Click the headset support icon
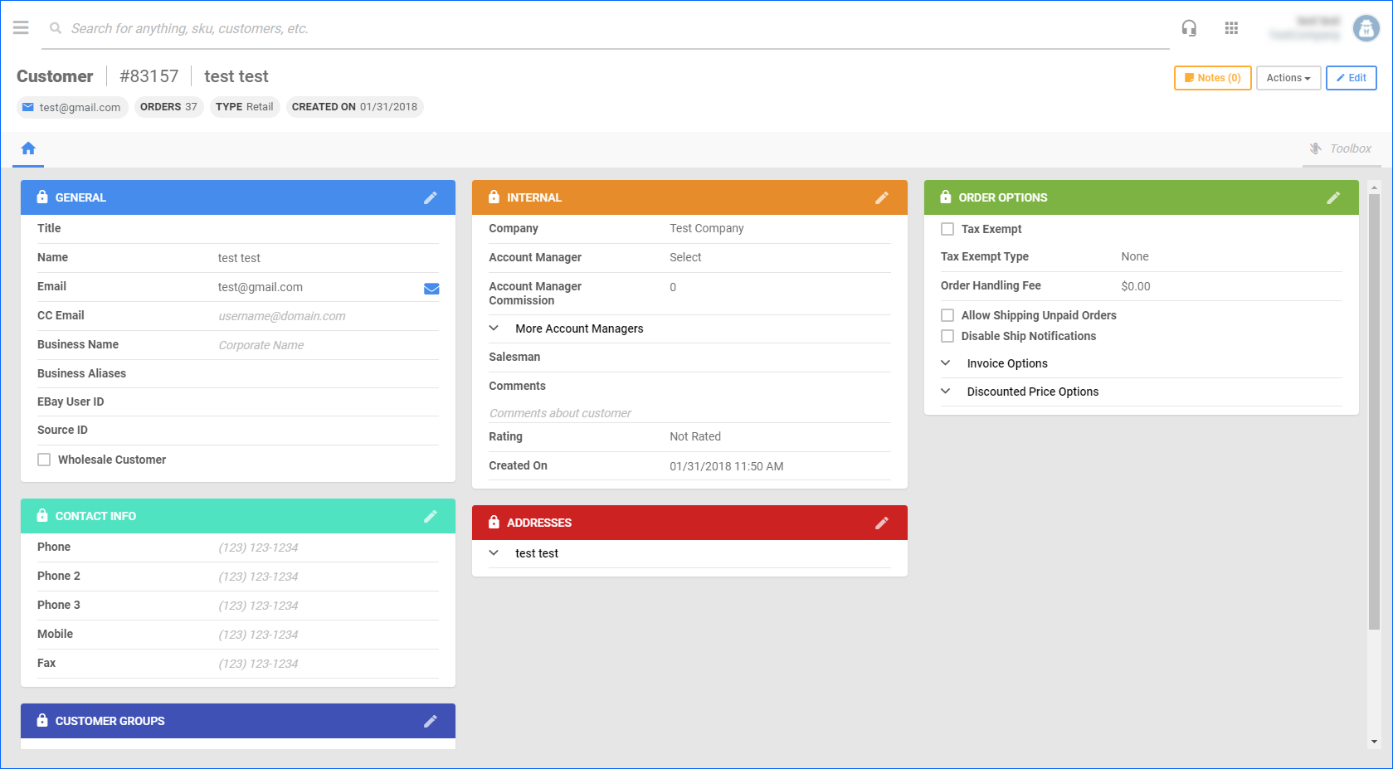This screenshot has width=1393, height=769. pyautogui.click(x=1189, y=28)
